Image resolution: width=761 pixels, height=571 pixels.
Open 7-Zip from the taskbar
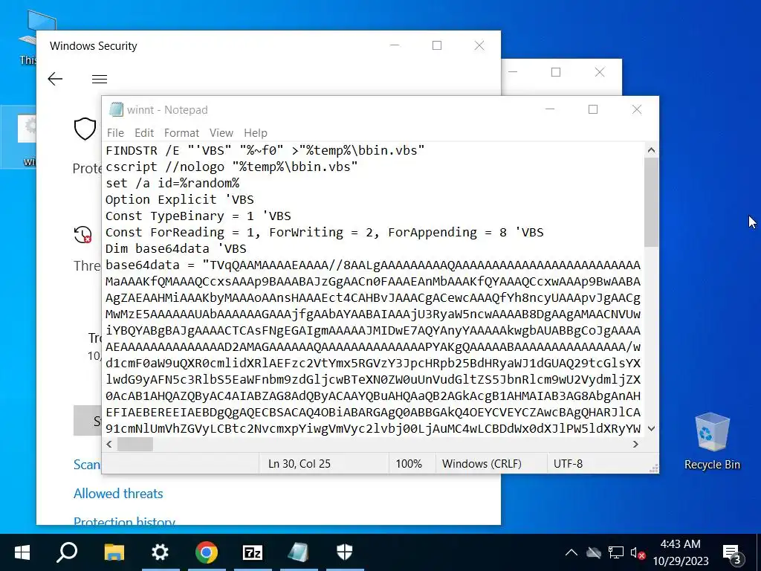pos(253,552)
